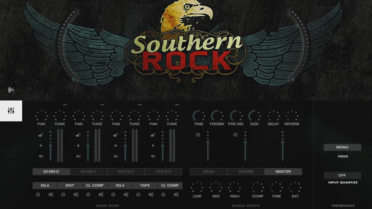Click the low-volume speaker icon on the second track
The width and height of the screenshot is (372, 209).
click(x=78, y=146)
